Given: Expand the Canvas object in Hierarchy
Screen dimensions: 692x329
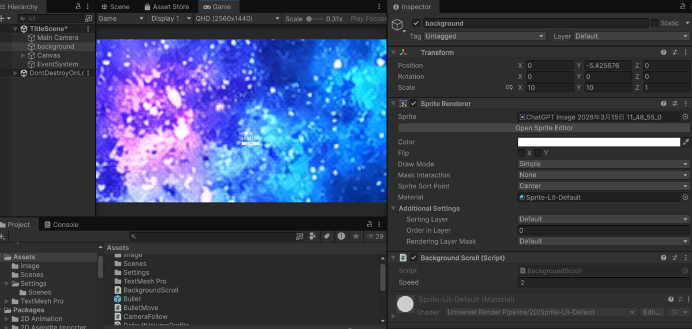Looking at the screenshot, I should (23, 55).
